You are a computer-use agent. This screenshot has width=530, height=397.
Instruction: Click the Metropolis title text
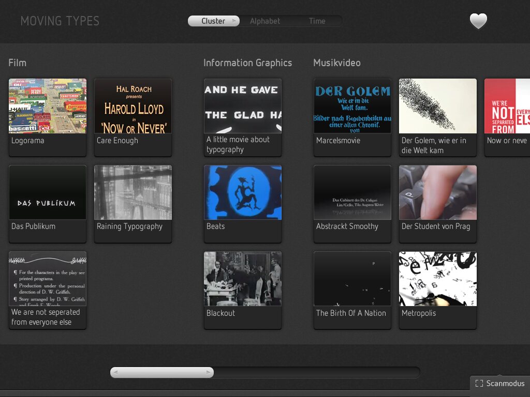point(419,313)
